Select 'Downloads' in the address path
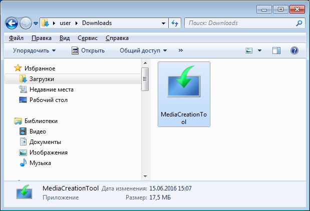The width and height of the screenshot is (310, 211). coord(97,23)
